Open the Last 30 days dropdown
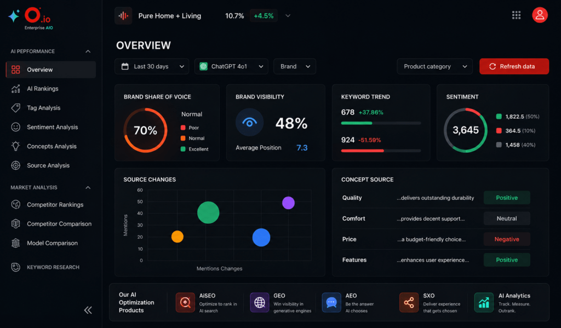Image resolution: width=561 pixels, height=328 pixels. pos(152,66)
